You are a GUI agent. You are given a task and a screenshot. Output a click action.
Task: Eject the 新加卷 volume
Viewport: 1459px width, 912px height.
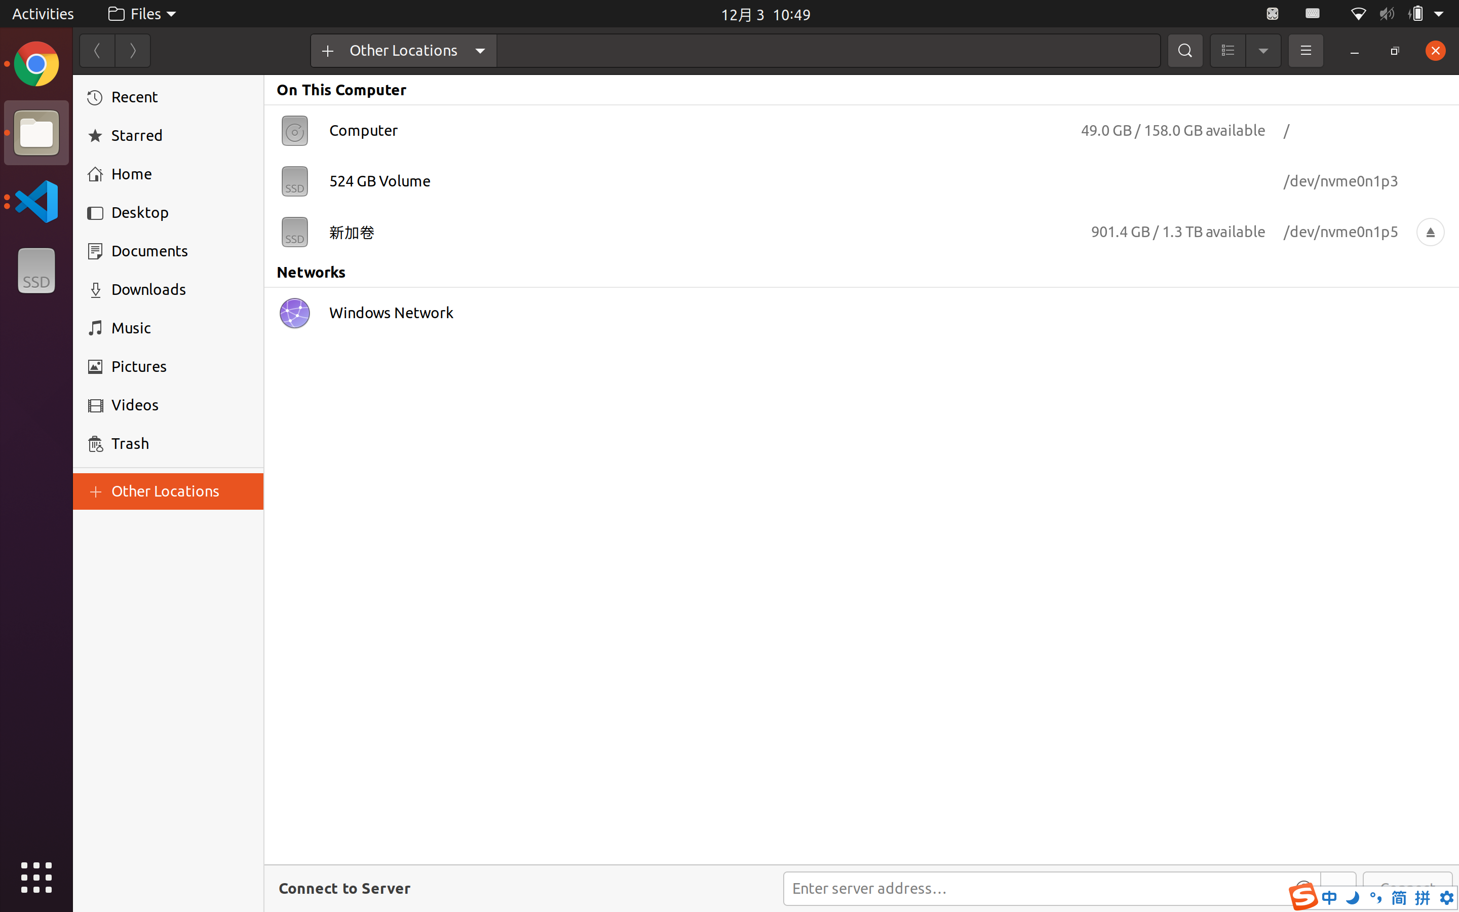1431,232
